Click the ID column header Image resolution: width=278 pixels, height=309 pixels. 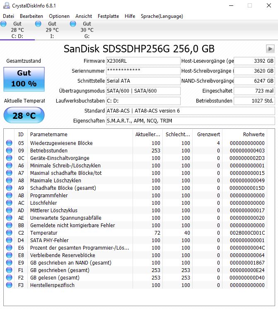21,135
